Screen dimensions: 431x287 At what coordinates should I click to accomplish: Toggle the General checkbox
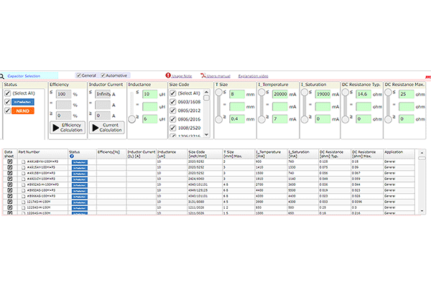click(79, 75)
